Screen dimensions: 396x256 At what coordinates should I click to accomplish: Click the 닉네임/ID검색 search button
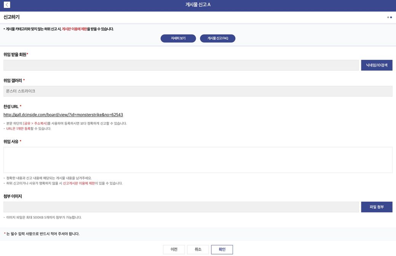(377, 65)
